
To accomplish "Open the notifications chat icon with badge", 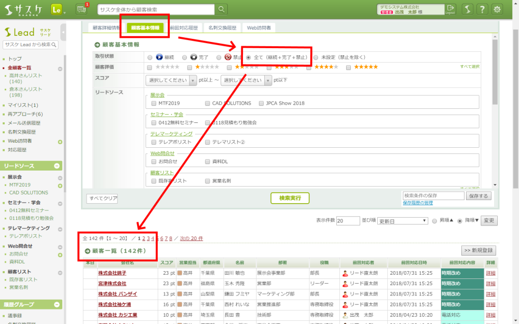I will click(x=81, y=9).
